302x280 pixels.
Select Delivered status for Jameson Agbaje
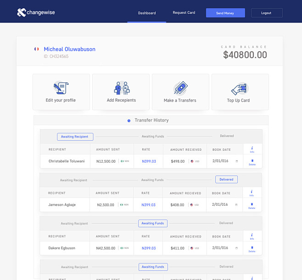point(226,180)
